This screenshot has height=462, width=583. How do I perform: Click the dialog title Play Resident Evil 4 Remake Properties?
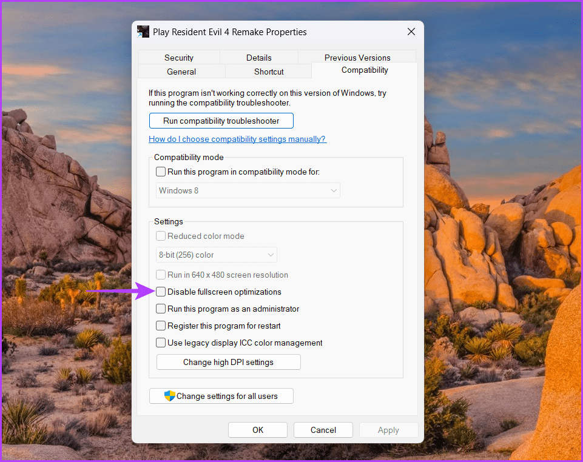tap(230, 32)
